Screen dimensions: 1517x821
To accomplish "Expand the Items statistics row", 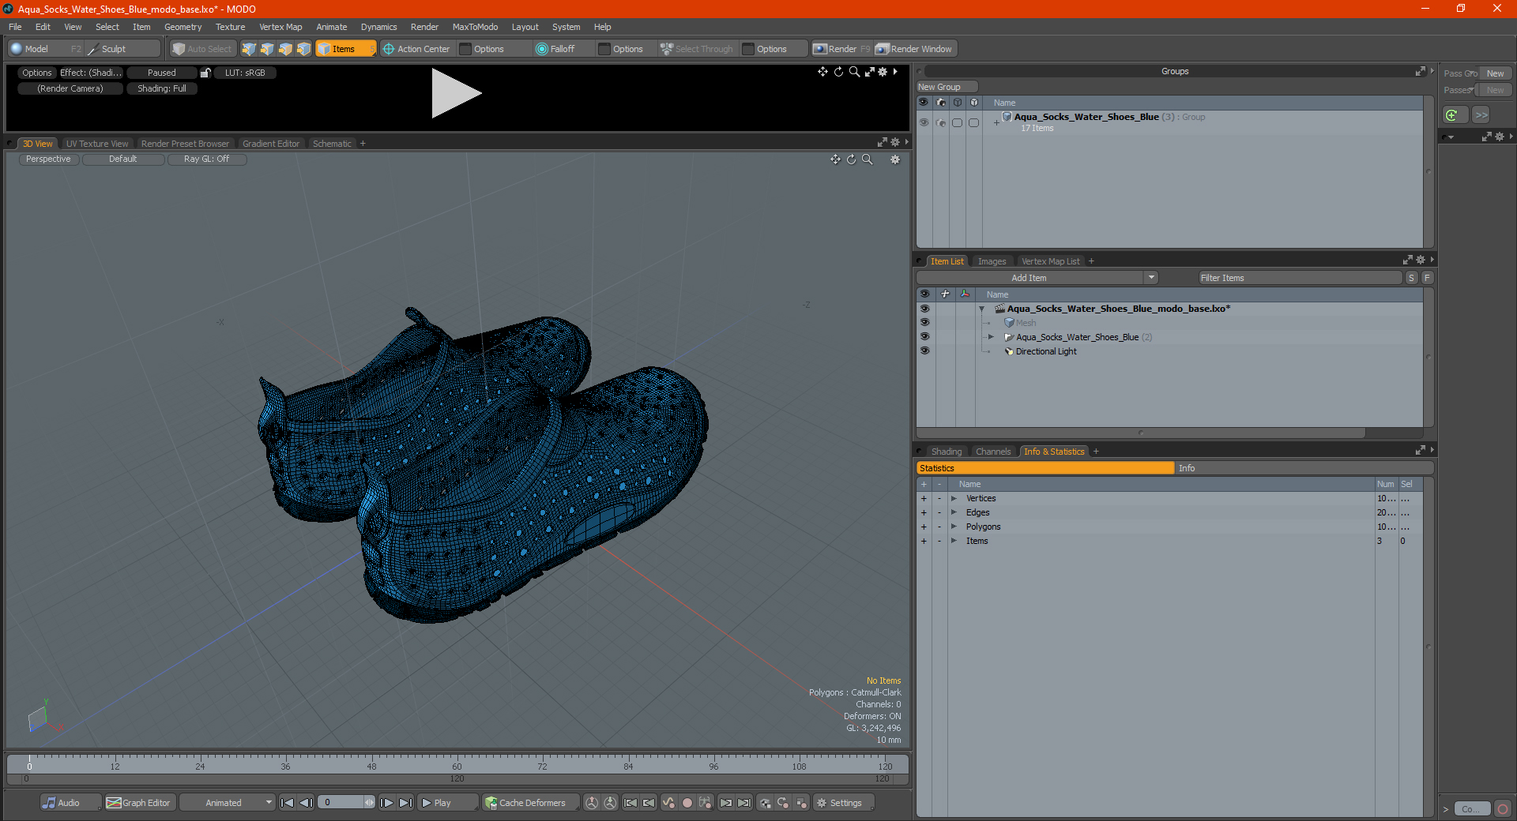I will 954,541.
